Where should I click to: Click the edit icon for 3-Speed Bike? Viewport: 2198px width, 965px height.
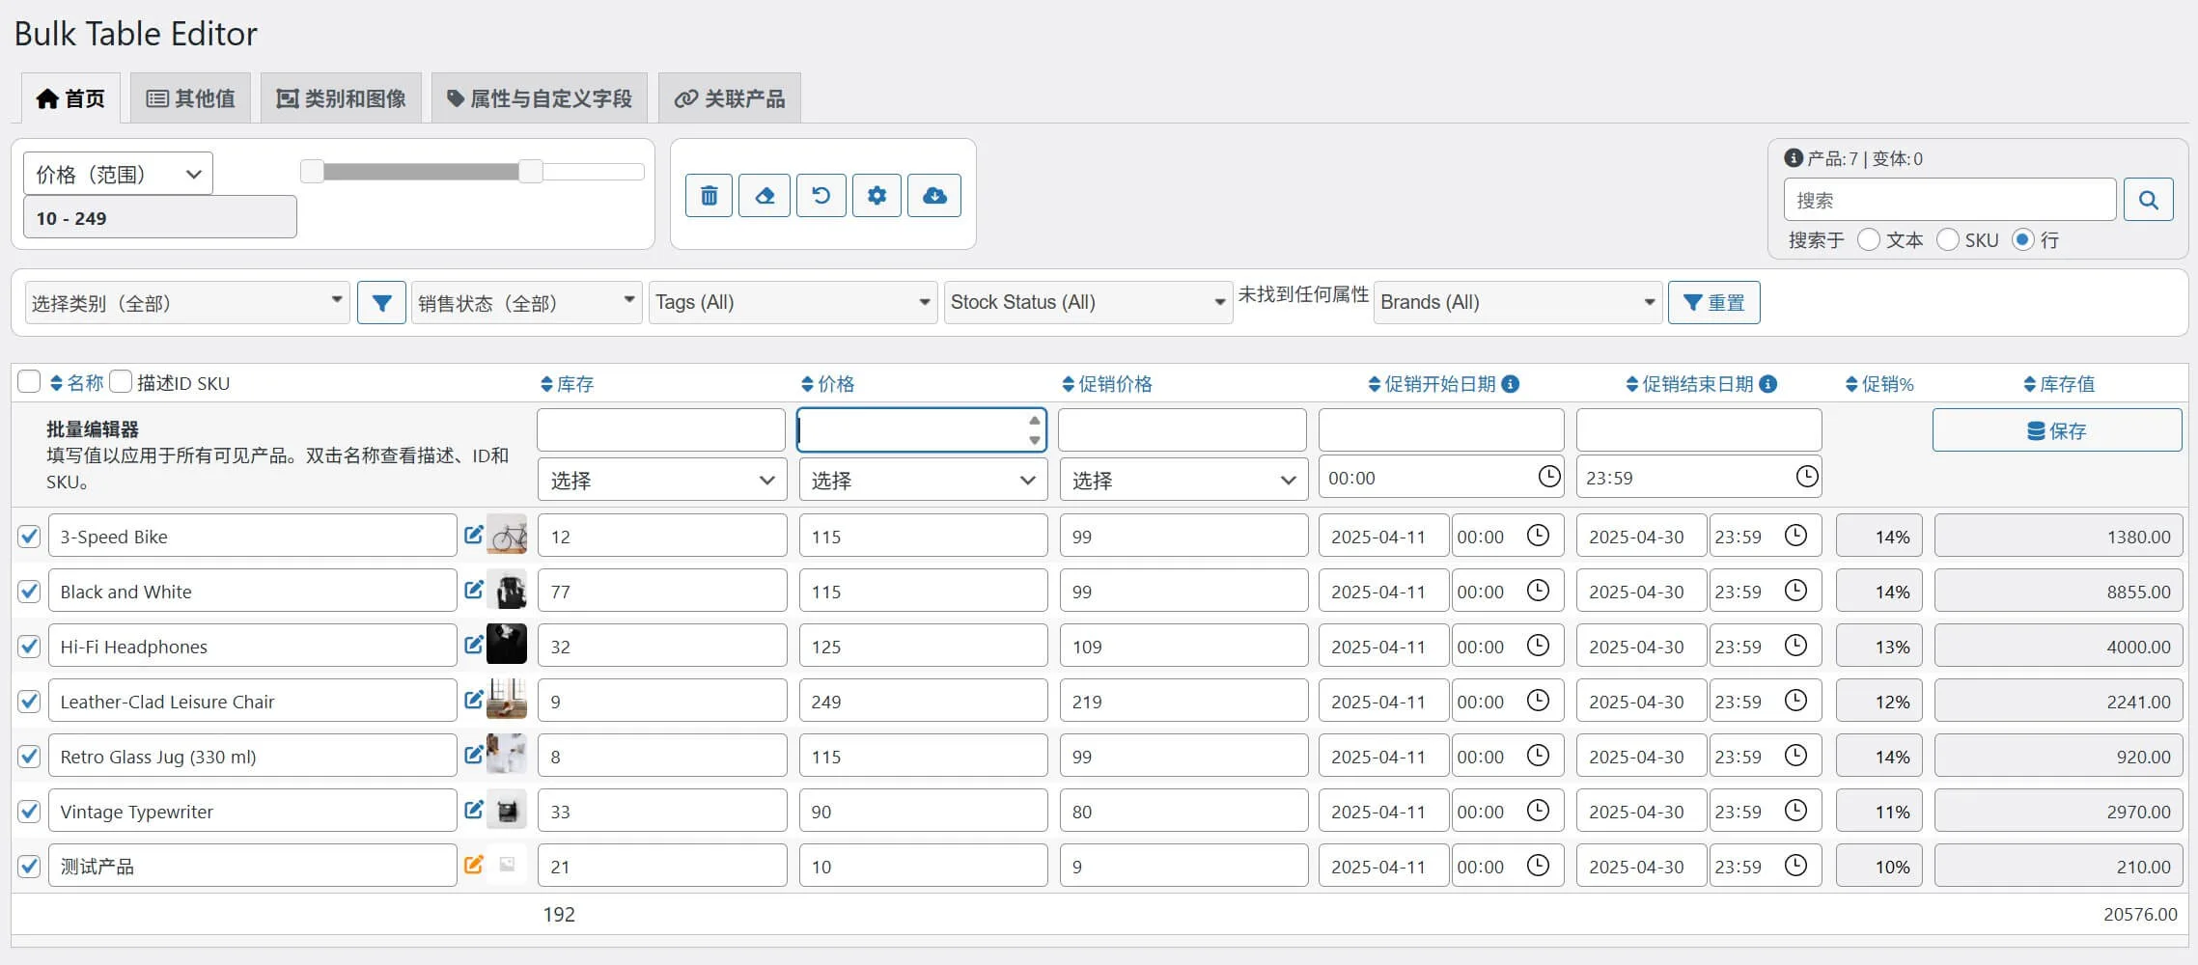[x=473, y=535]
